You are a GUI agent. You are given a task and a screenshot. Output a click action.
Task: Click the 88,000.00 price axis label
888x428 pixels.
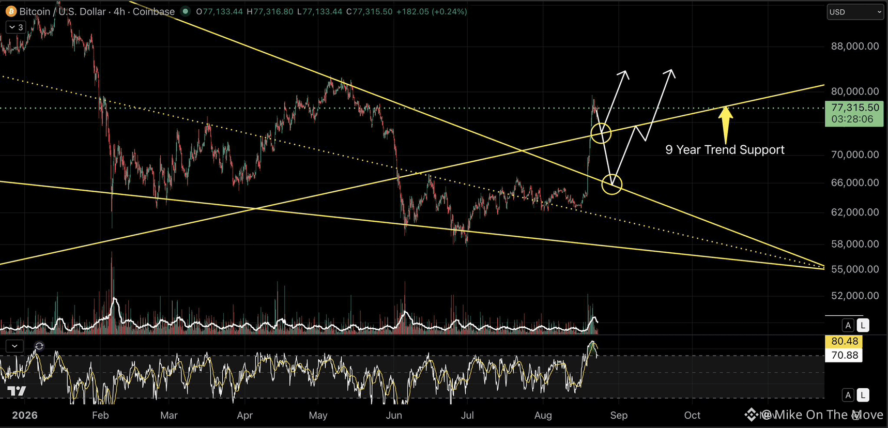pyautogui.click(x=855, y=47)
